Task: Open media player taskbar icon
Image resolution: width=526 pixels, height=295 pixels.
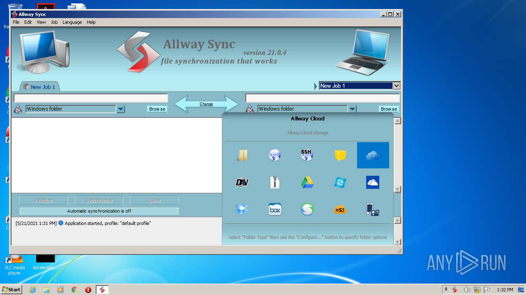Action: [60, 290]
